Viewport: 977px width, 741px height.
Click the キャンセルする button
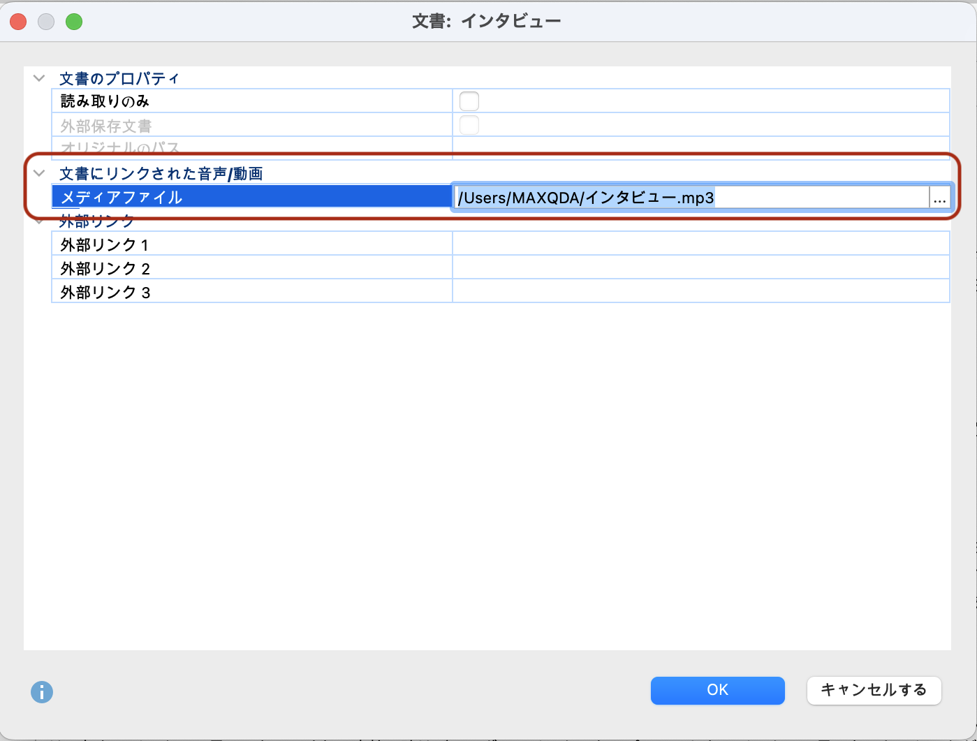click(874, 690)
